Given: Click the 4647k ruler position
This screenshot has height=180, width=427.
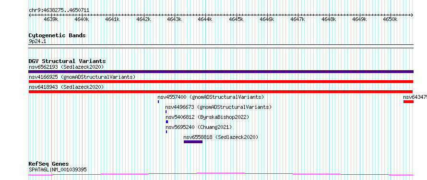Looking at the screenshot, I should tap(298, 20).
